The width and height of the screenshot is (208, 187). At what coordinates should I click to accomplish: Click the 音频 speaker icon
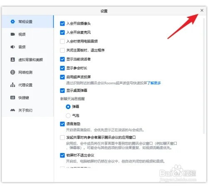coord(12,47)
